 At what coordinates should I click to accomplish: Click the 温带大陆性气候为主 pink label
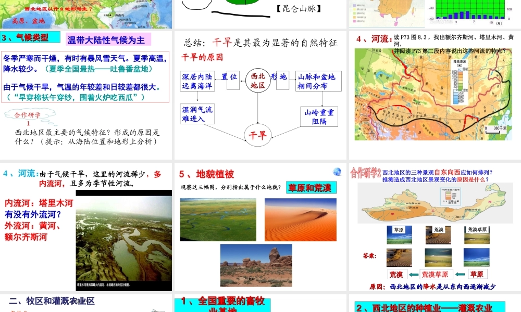(x=108, y=40)
